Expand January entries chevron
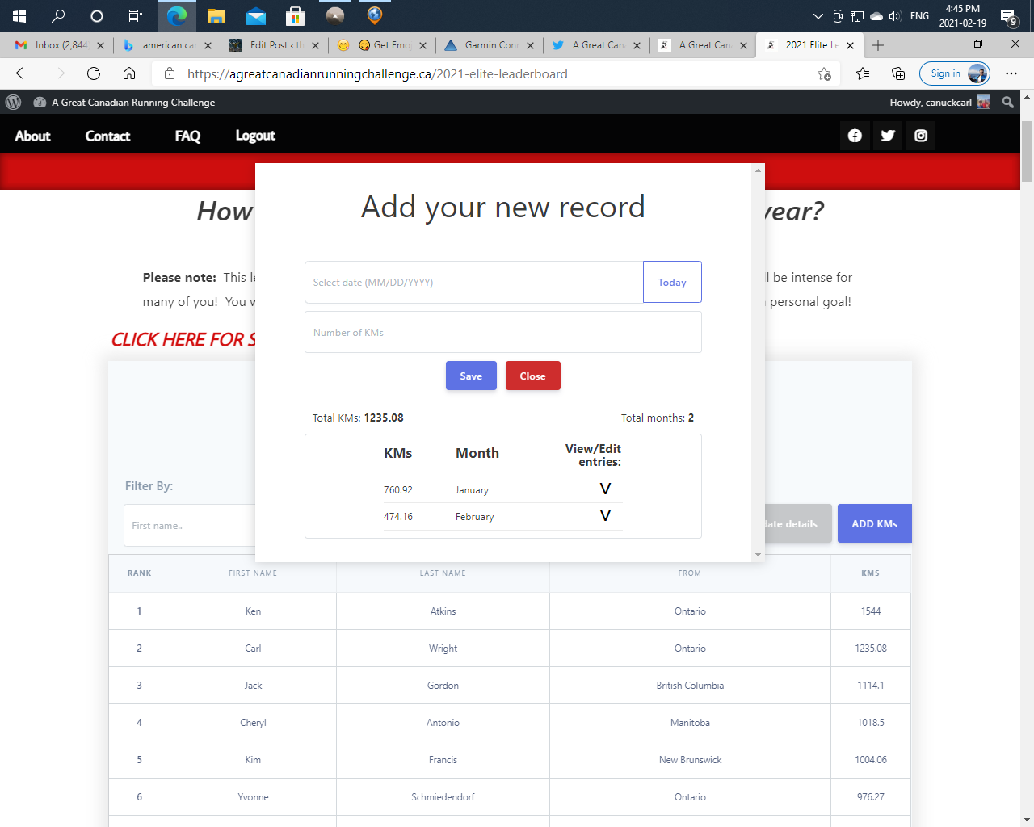This screenshot has height=827, width=1034. point(605,489)
